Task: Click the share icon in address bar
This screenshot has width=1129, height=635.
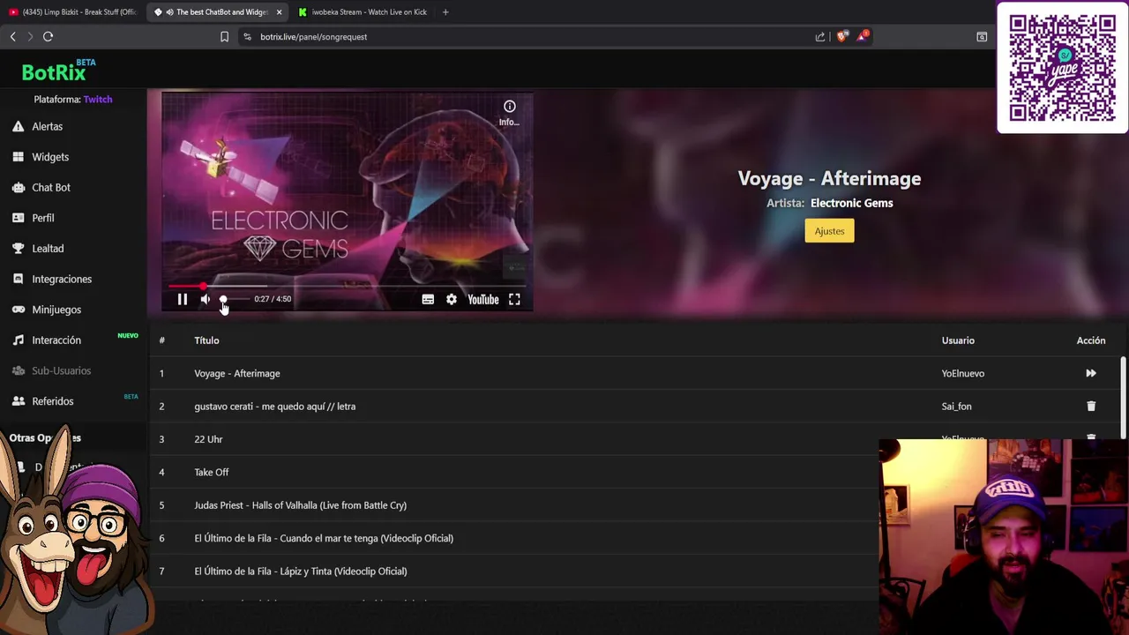Action: [x=820, y=37]
